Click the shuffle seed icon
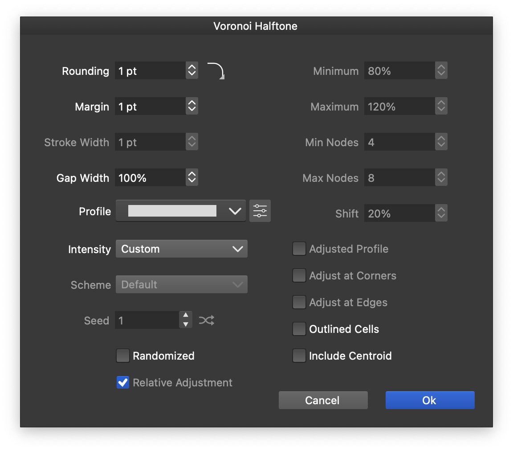 pyautogui.click(x=207, y=320)
